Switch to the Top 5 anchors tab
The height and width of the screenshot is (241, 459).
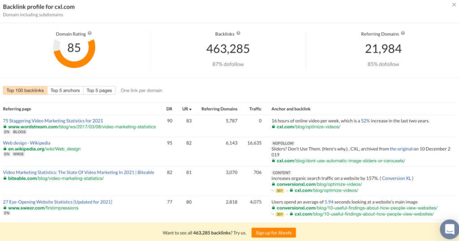(x=65, y=90)
